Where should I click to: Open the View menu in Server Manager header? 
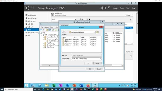tap(128, 8)
